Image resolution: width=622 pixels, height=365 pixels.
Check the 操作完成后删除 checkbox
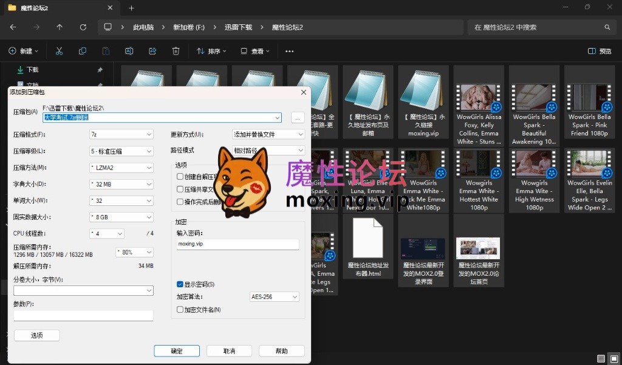click(180, 202)
